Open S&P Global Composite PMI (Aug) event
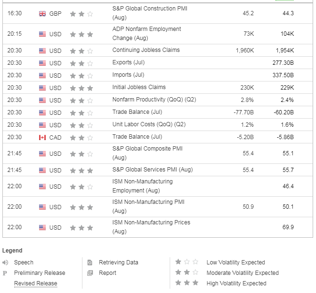The height and width of the screenshot is (293, 316). [147, 153]
